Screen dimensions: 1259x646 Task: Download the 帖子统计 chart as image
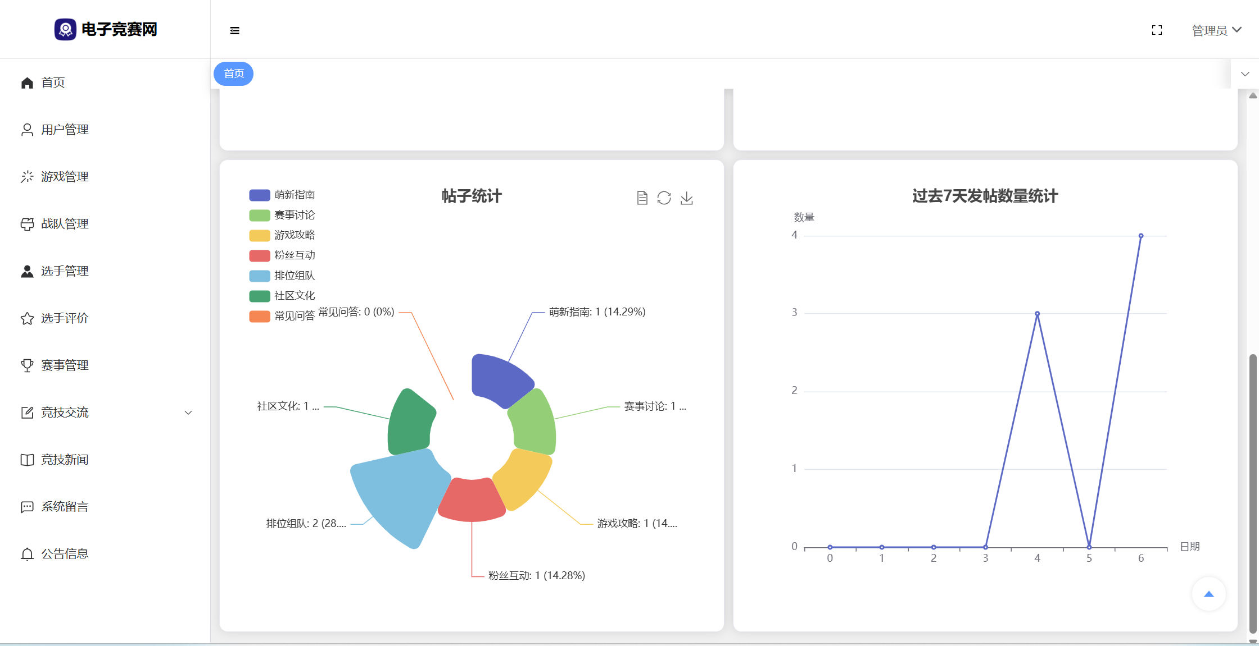(x=686, y=198)
